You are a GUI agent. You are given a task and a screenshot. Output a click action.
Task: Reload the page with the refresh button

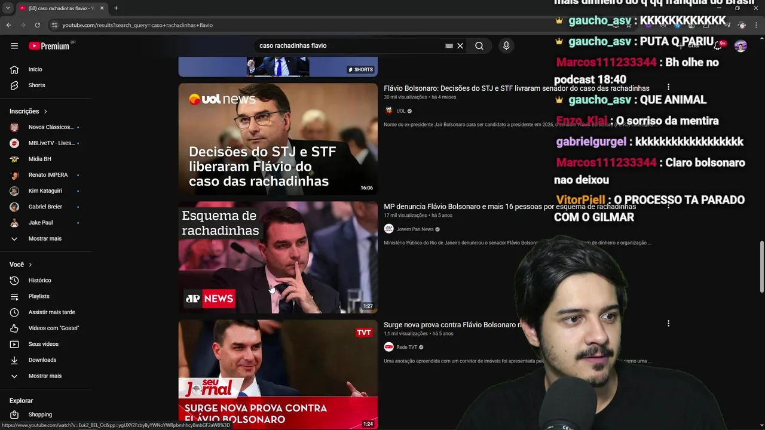click(37, 25)
